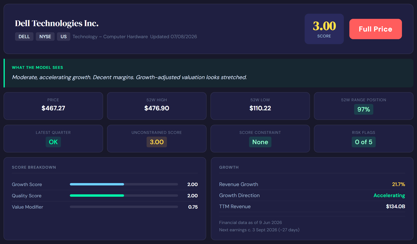Viewport: 417px width, 244px height.
Task: Click the TTM Revenue label
Action: coord(235,207)
